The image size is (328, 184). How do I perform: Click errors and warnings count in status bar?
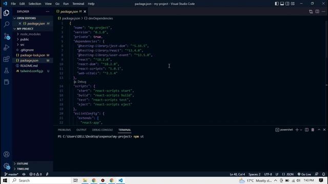point(35,174)
